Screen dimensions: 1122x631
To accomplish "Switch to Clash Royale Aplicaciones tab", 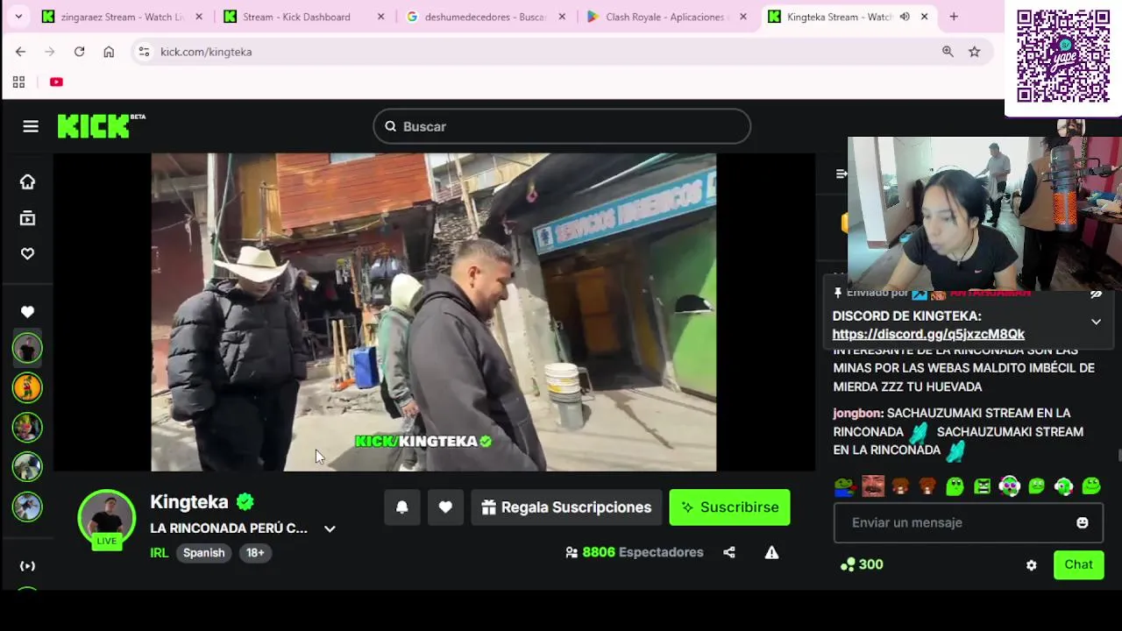I will (667, 17).
